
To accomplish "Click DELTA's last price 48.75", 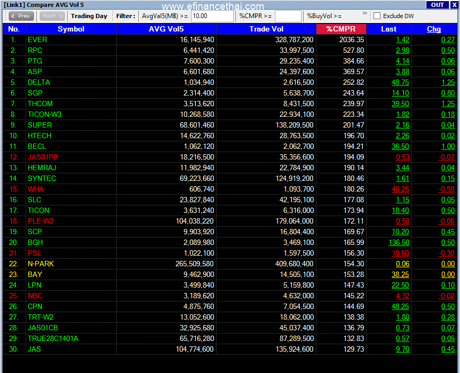I will (x=400, y=83).
